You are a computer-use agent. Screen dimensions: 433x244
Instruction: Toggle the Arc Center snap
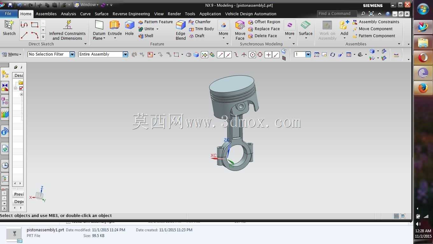point(252,55)
